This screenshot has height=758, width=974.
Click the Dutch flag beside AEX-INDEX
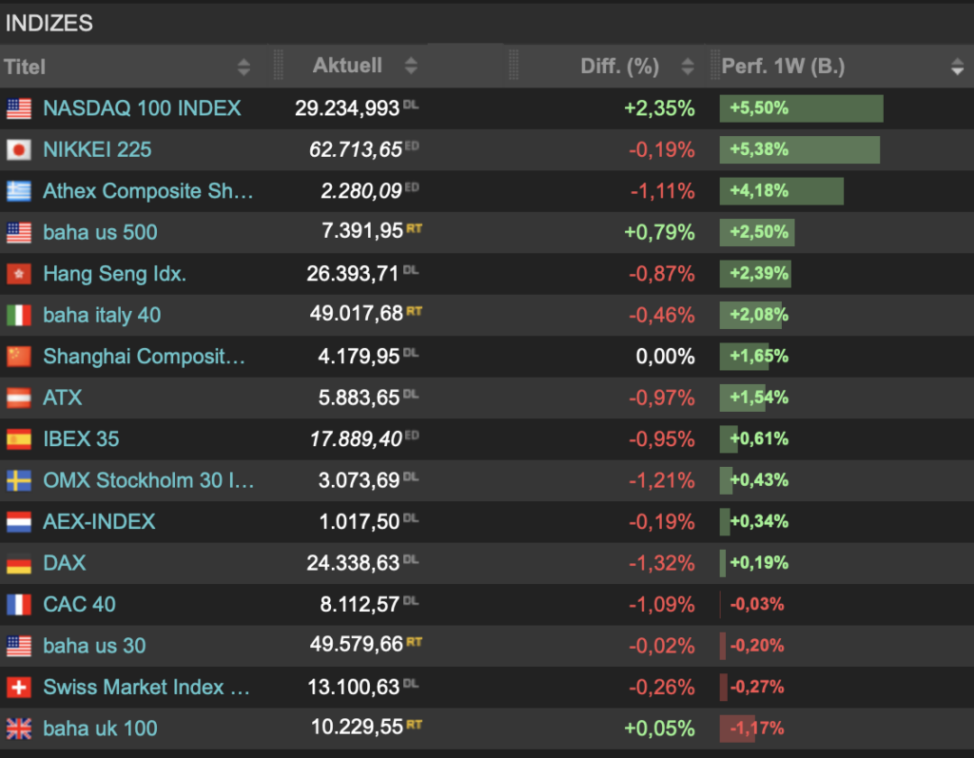[x=19, y=522]
